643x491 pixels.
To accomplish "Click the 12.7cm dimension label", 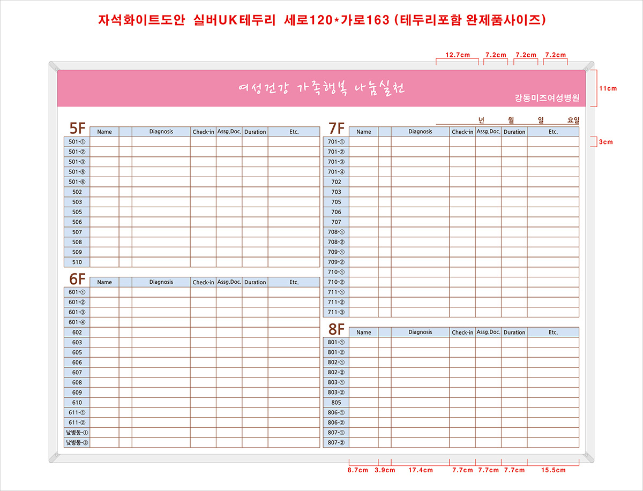I will tap(458, 55).
